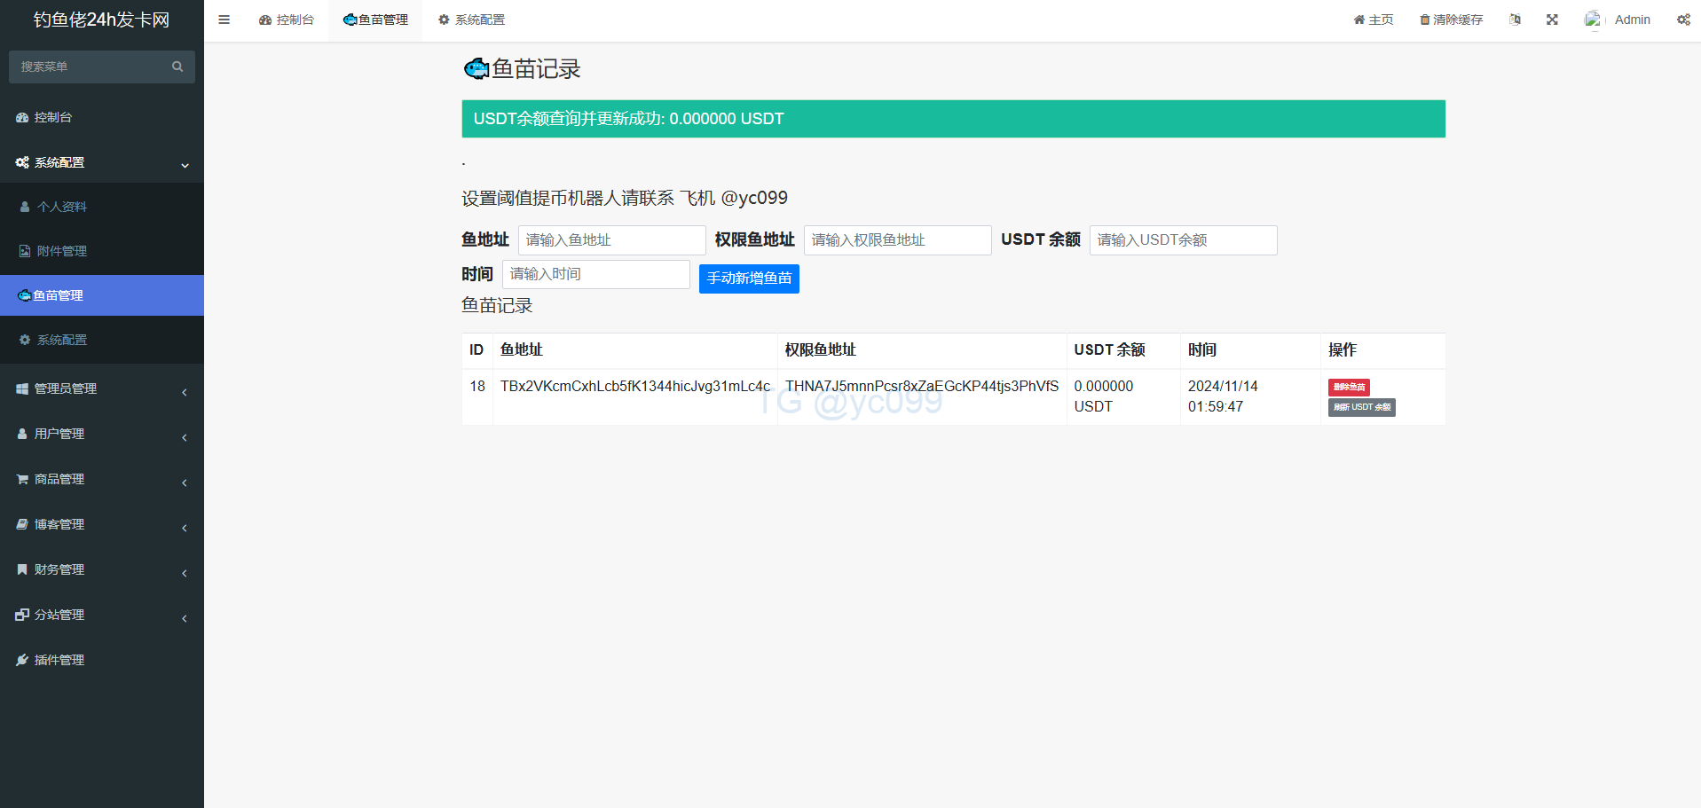1701x808 pixels.
Task: Open the settings gears icon at top right
Action: tap(1683, 20)
